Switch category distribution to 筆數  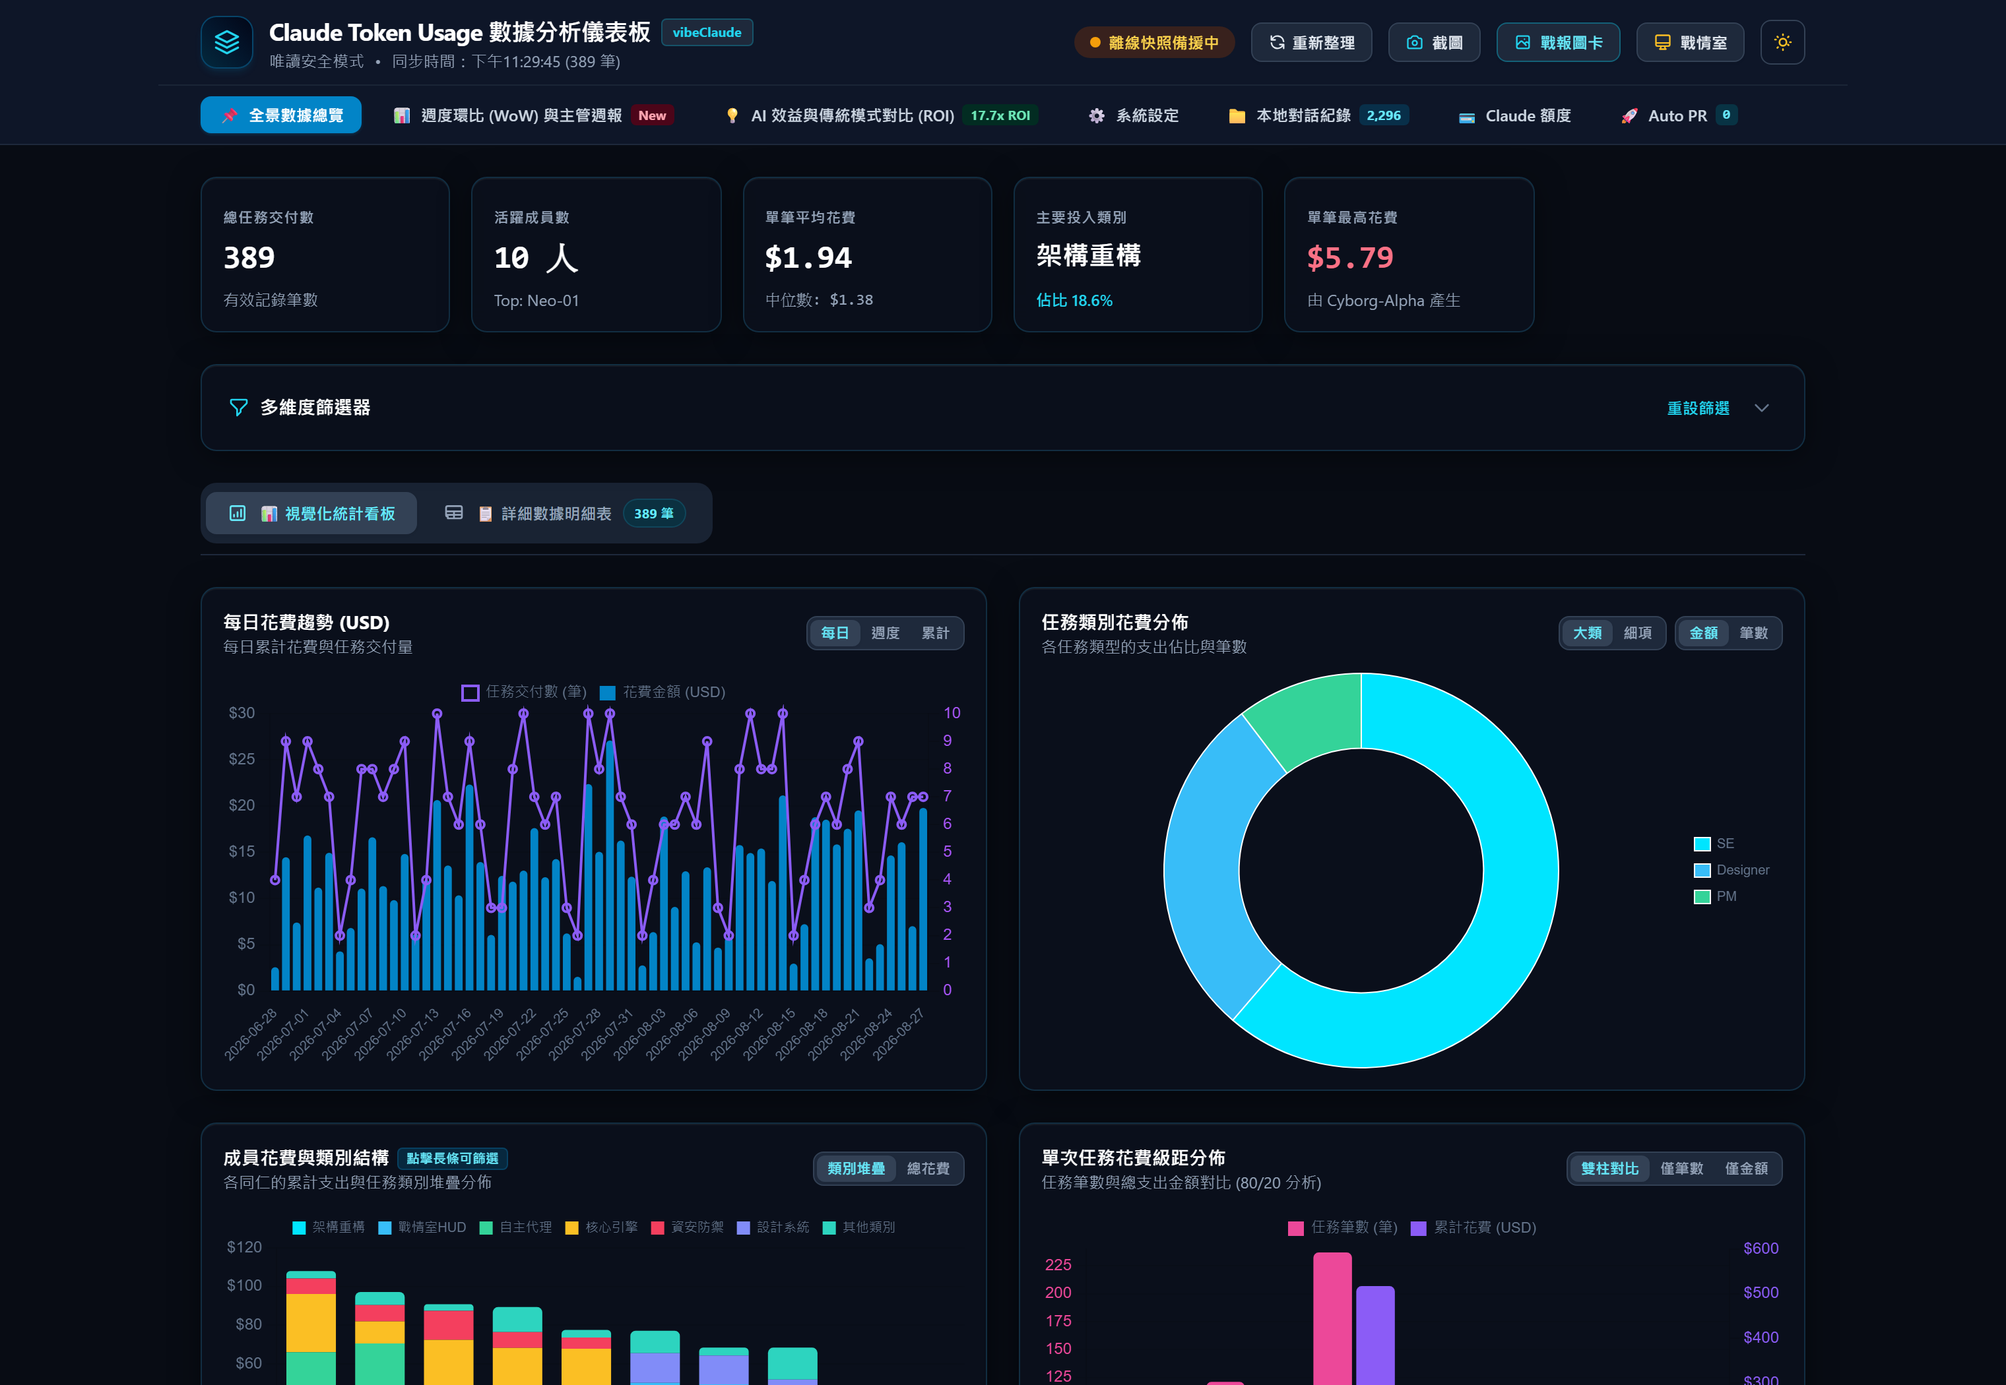[1753, 632]
